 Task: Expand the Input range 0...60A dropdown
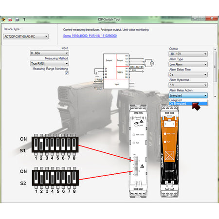[x=49, y=53]
